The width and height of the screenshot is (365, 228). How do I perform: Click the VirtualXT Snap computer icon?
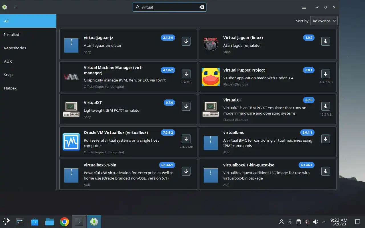pyautogui.click(x=71, y=109)
